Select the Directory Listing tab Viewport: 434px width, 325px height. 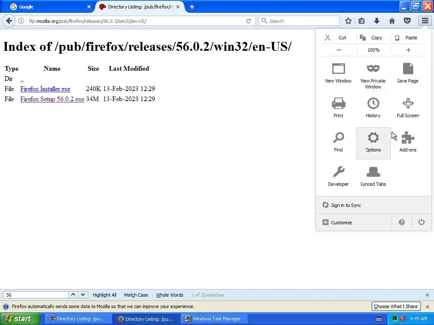point(140,7)
